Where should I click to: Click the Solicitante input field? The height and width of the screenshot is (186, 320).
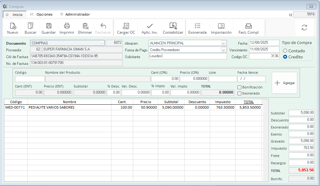click(x=187, y=56)
